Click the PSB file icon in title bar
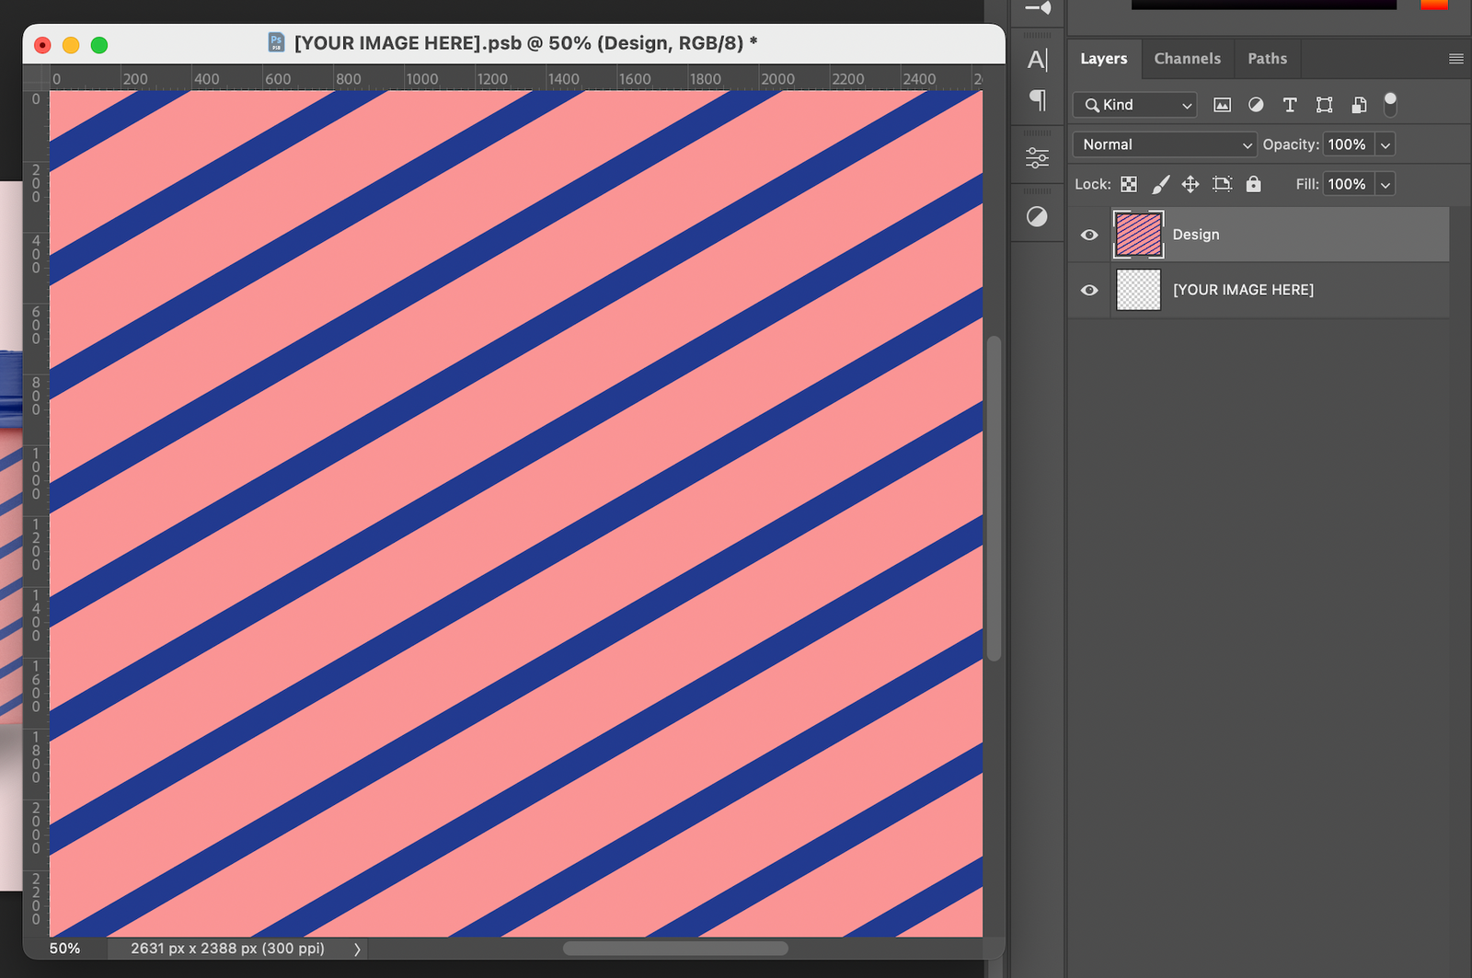This screenshot has height=978, width=1472. point(276,42)
